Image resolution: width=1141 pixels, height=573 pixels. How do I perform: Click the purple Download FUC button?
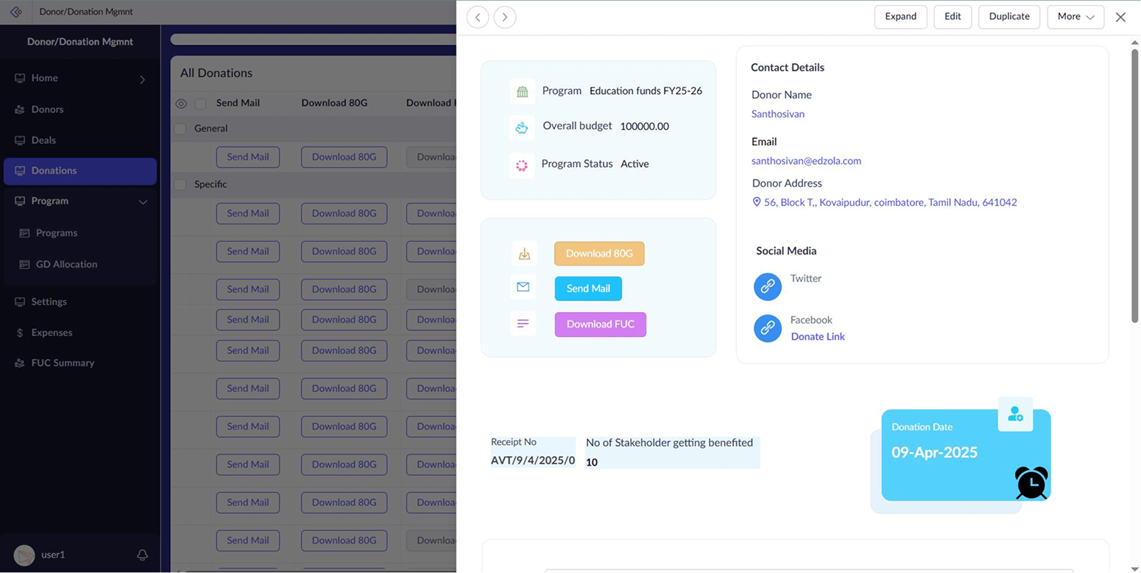click(x=601, y=324)
